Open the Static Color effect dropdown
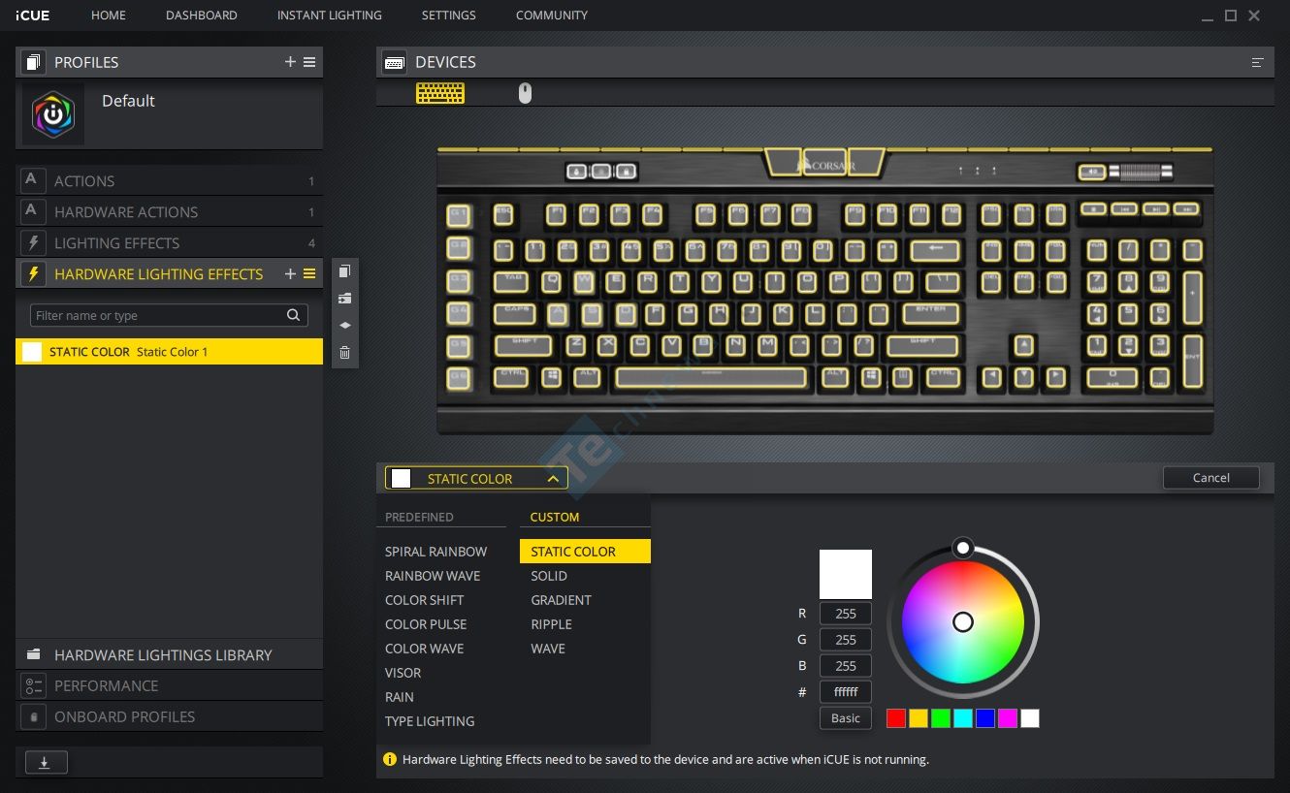1290x793 pixels. (x=475, y=478)
